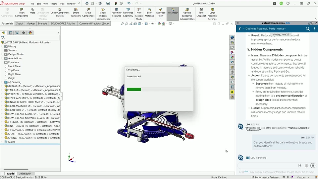
Task: Expand the Mates folder
Action: click(2, 142)
